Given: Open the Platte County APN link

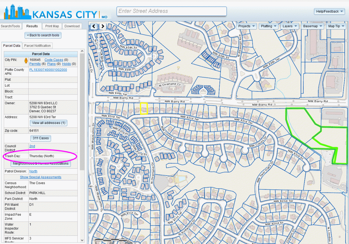Looking at the screenshot, I should [48, 70].
